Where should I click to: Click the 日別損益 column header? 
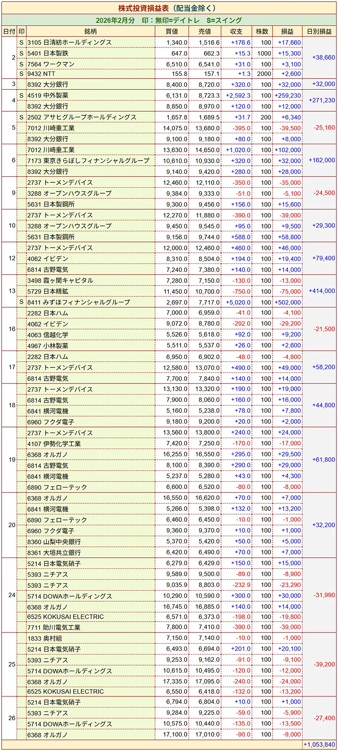319,31
